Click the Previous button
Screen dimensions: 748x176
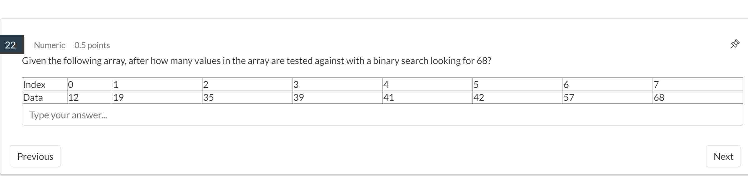point(35,156)
